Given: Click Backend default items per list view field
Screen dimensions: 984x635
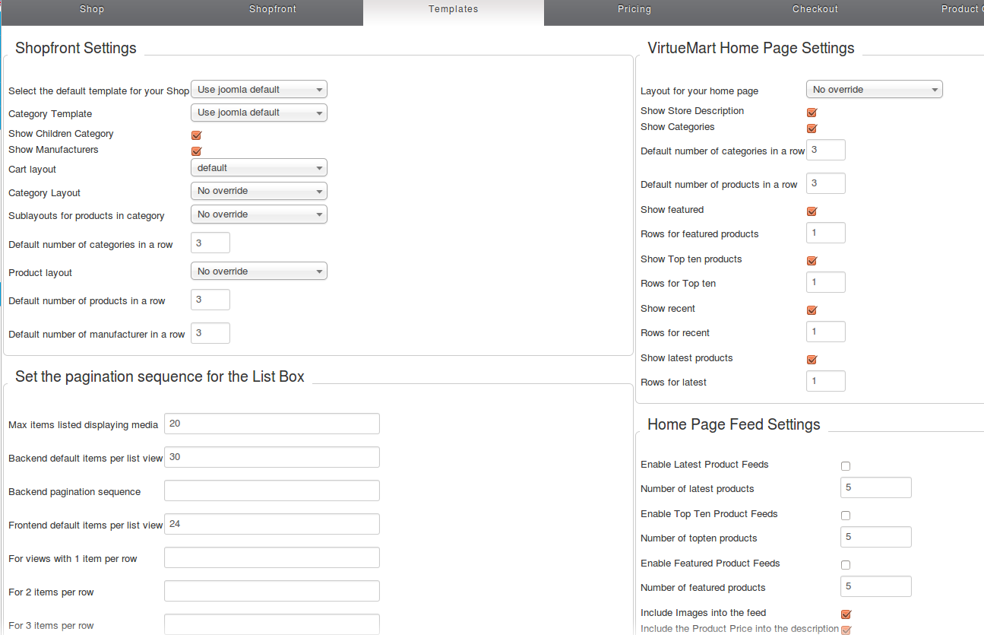Looking at the screenshot, I should point(272,457).
